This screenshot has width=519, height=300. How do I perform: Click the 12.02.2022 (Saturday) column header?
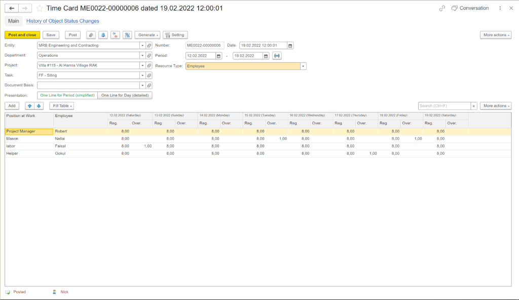coord(130,116)
